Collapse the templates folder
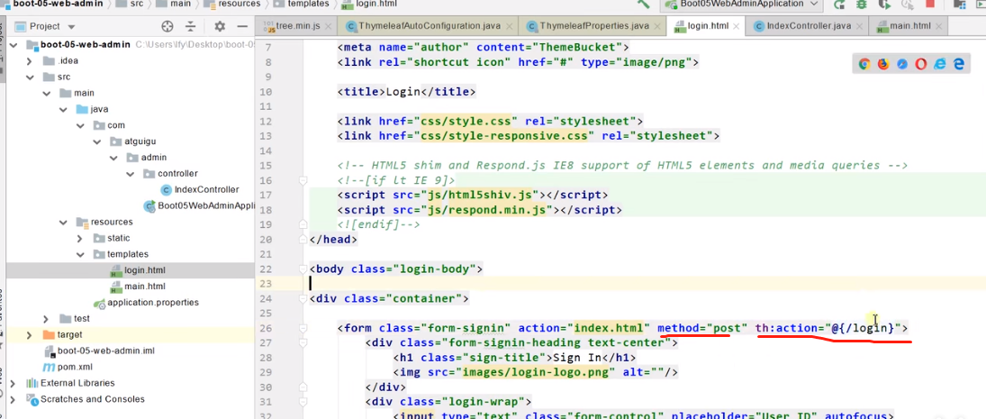 pyautogui.click(x=80, y=254)
